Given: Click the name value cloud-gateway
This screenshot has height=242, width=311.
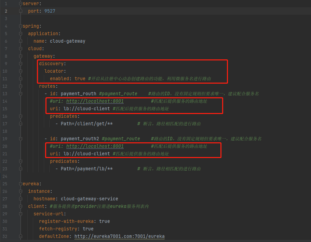Looking at the screenshot, I should click(x=67, y=41).
